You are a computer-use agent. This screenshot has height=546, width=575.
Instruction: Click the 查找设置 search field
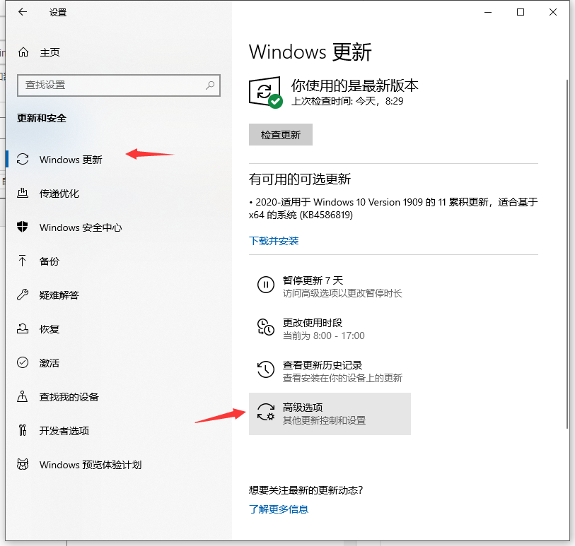point(118,85)
